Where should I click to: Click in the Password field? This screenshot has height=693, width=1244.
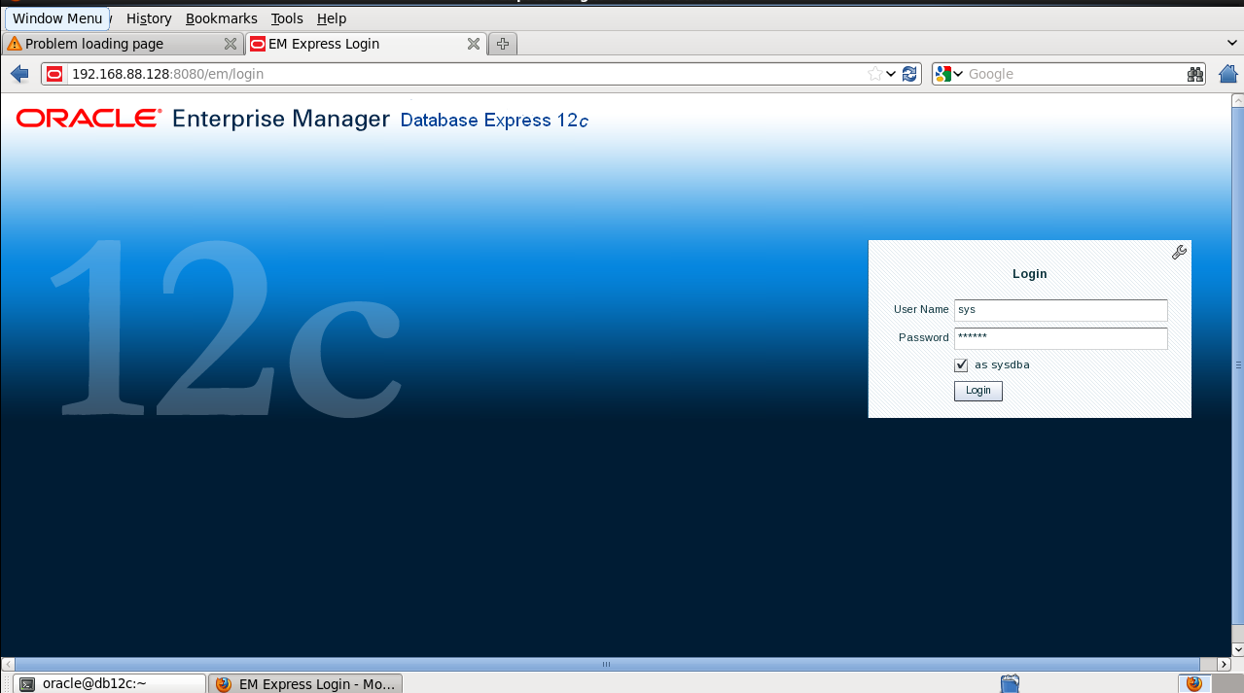click(x=1060, y=338)
